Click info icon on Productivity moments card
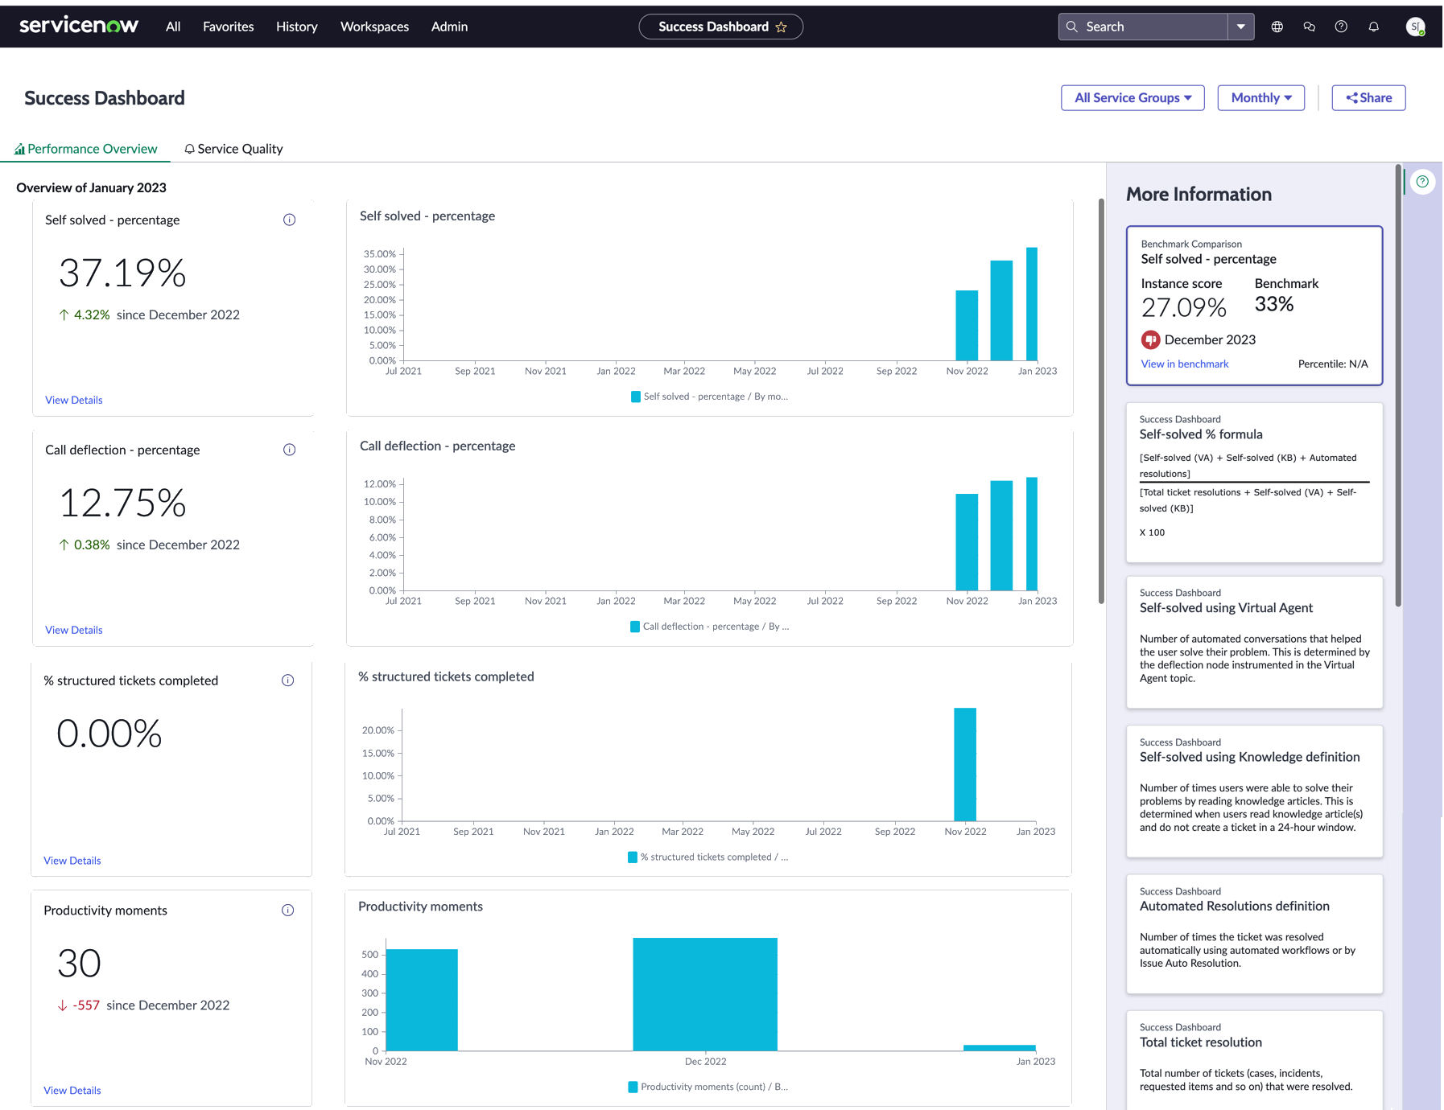 point(287,911)
